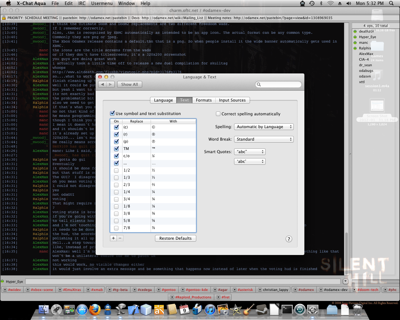Switch to the Input Sources tab
The image size is (400, 320).
tap(232, 100)
